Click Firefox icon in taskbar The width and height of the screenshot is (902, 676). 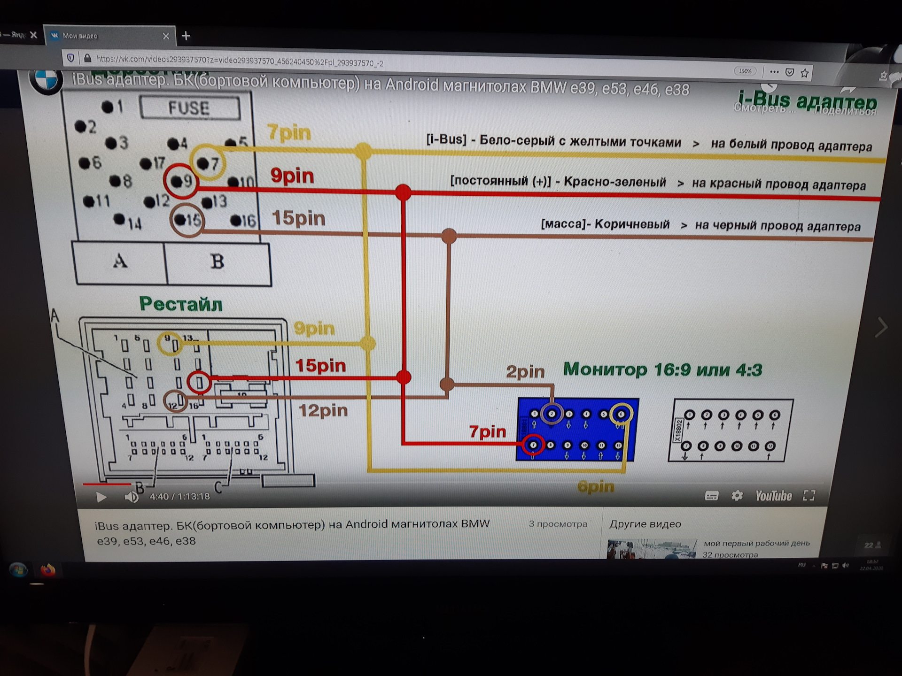click(48, 570)
